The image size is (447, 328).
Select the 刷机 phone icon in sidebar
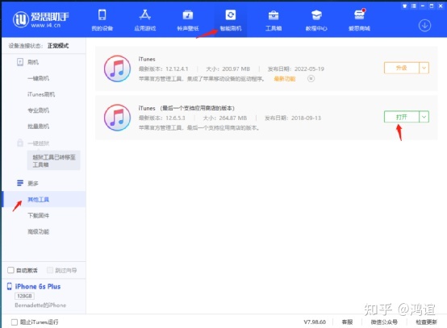(20, 62)
